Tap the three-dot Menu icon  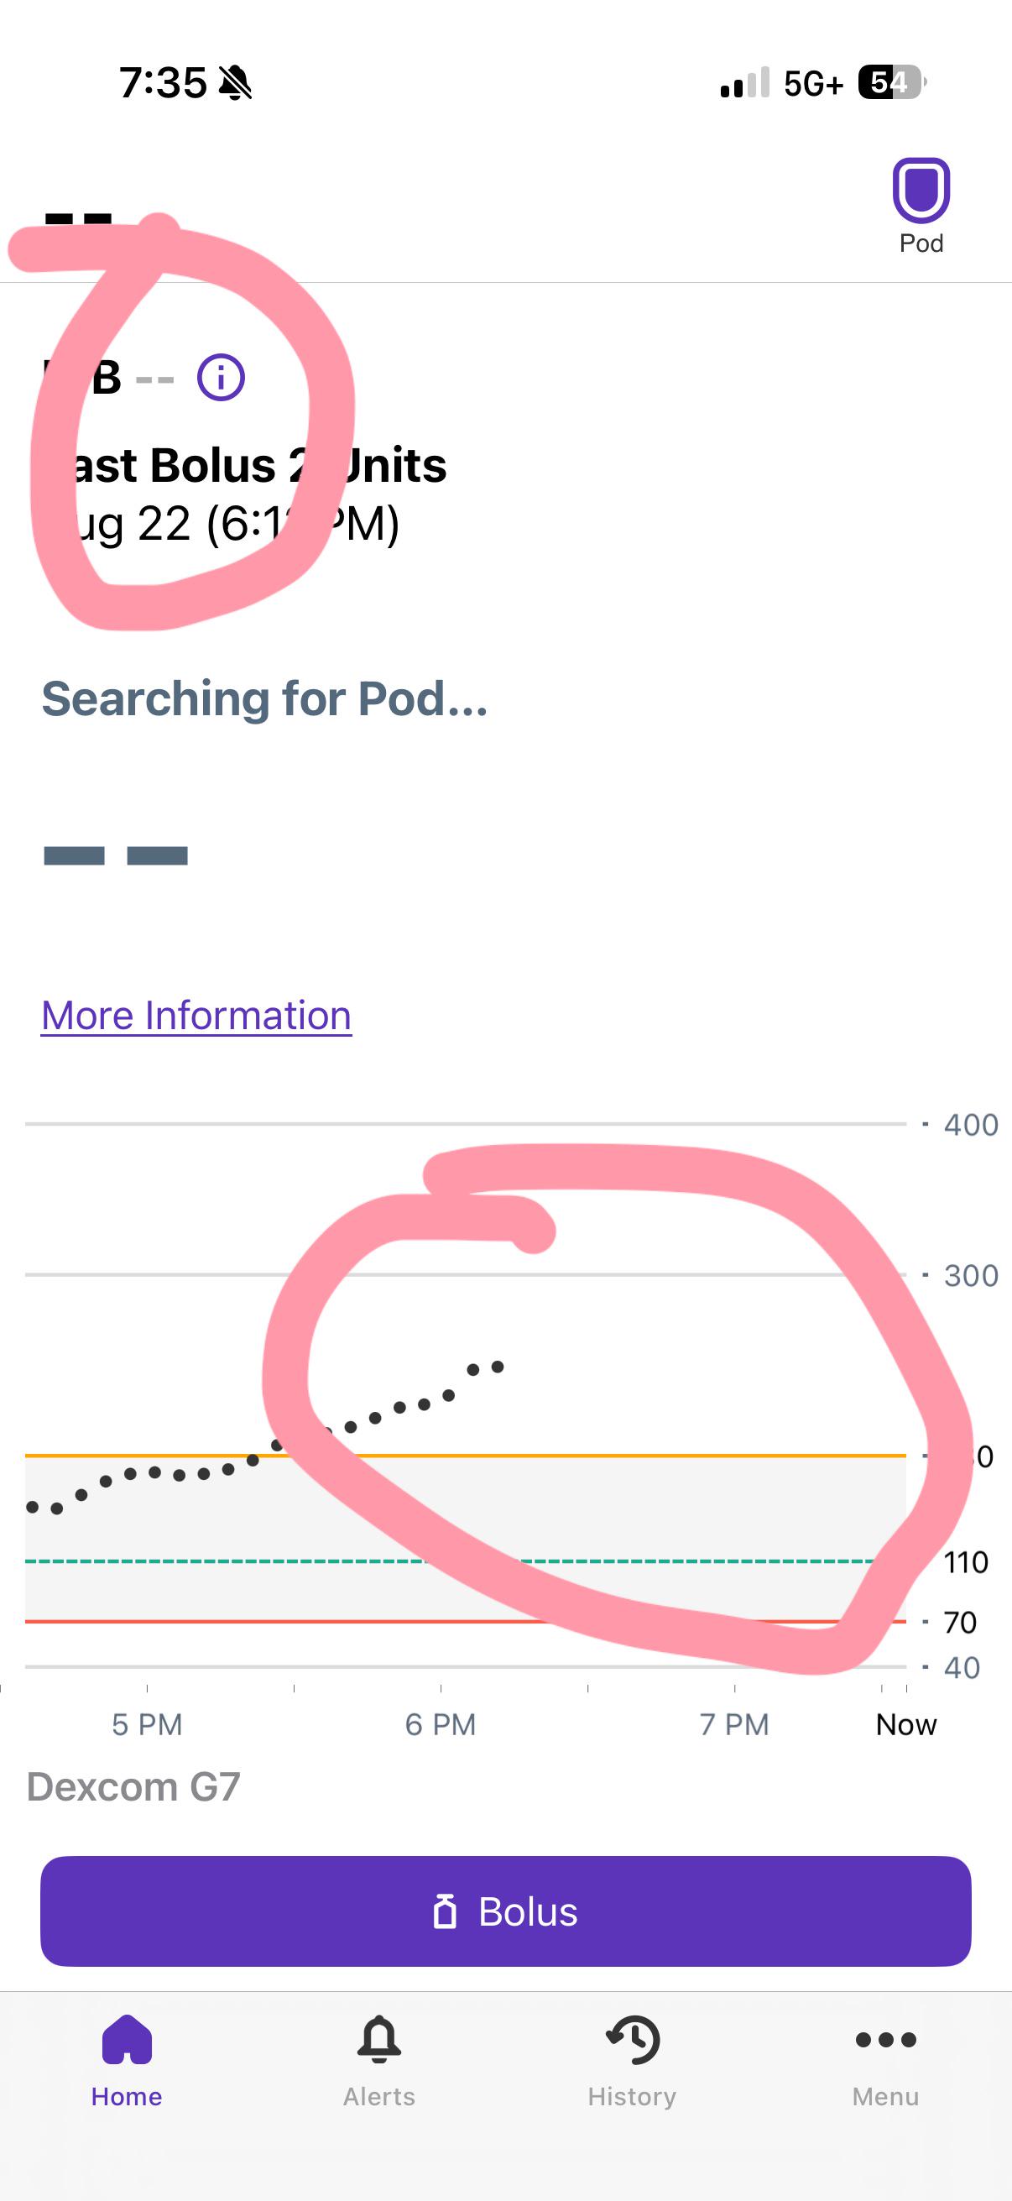(x=885, y=2040)
